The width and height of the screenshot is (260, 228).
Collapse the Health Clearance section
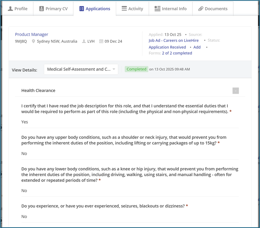[x=236, y=91]
